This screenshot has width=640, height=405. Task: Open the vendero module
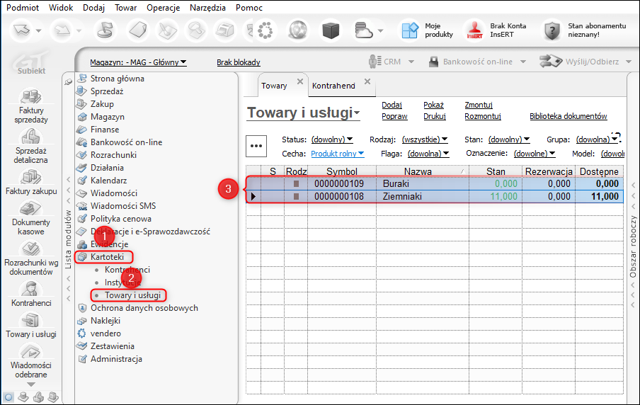pyautogui.click(x=105, y=333)
